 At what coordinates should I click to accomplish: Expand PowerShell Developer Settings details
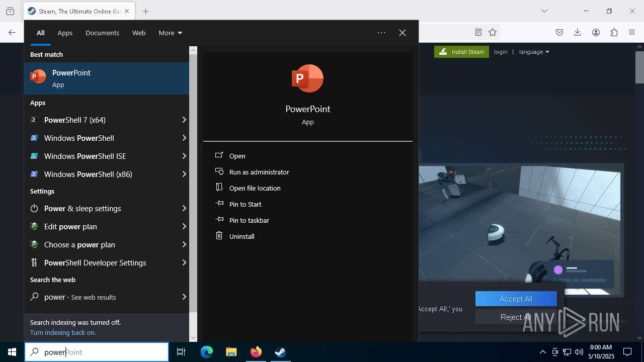[x=184, y=262]
